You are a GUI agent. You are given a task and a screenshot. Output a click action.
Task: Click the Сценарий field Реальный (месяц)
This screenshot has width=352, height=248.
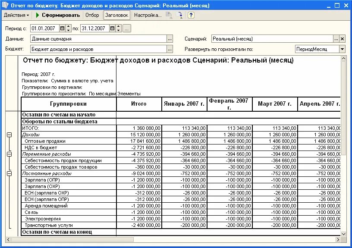click(272, 39)
